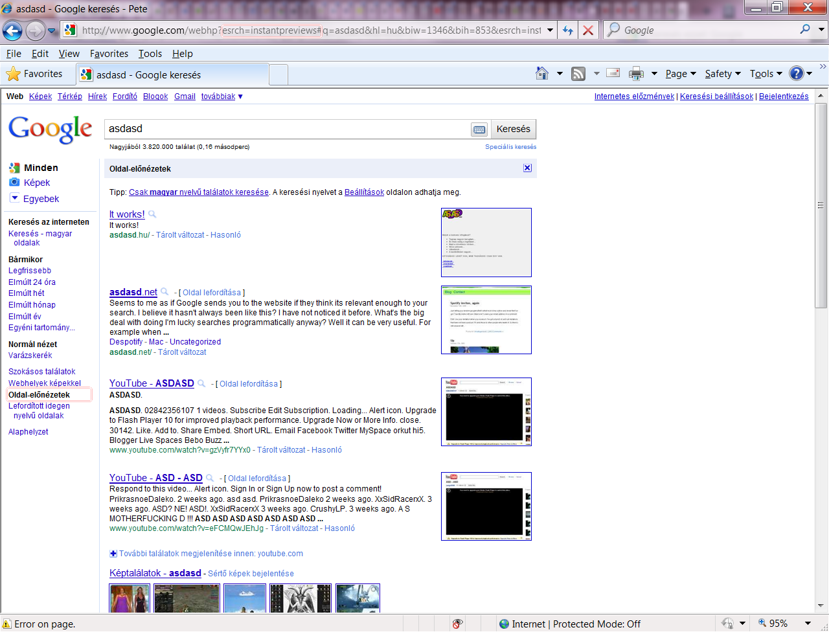Open the Home button dropdown arrow
Viewport: 829px width, 632px height.
click(x=560, y=74)
